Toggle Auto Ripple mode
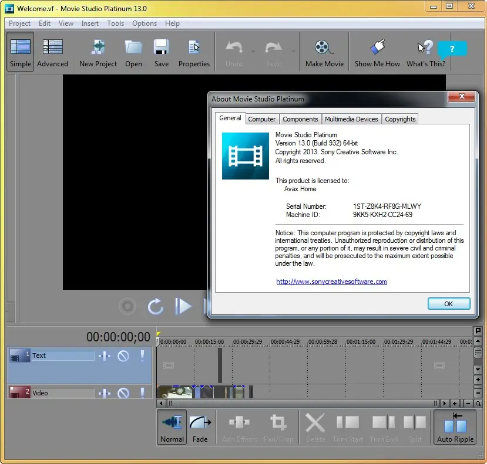The width and height of the screenshot is (487, 464). (455, 428)
